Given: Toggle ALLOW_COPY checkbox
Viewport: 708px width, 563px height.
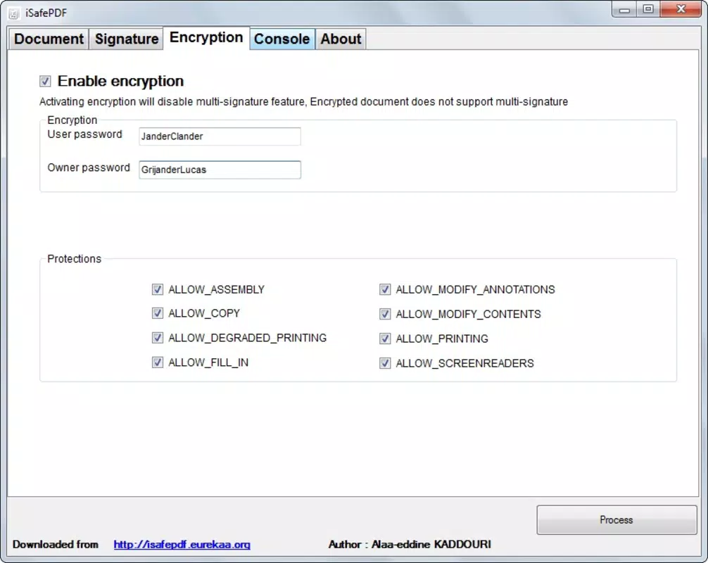Looking at the screenshot, I should [157, 313].
